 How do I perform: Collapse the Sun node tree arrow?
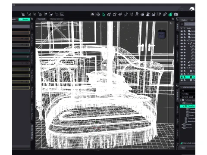pyautogui.click(x=187, y=40)
